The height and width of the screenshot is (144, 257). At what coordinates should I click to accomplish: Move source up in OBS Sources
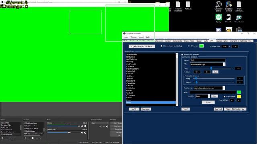(37, 138)
